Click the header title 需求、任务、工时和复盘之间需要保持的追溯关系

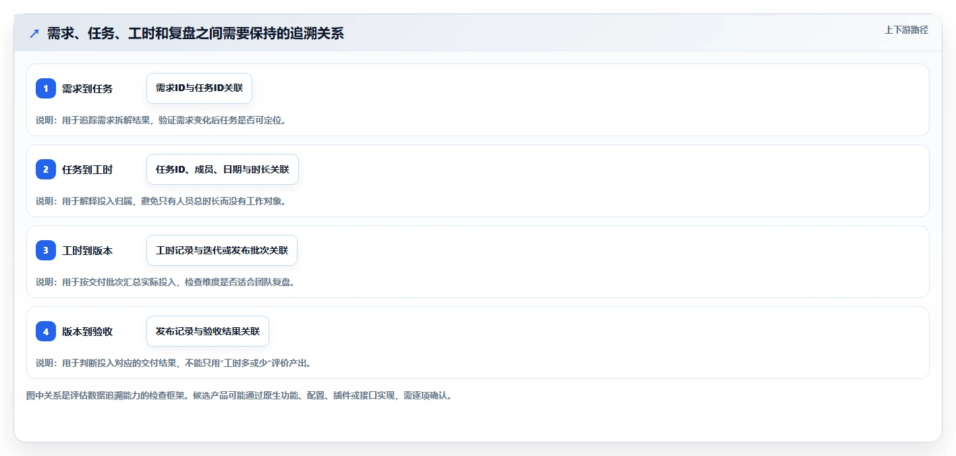[x=195, y=33]
